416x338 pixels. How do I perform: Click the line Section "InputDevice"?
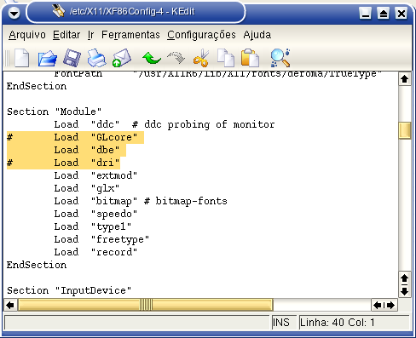tap(69, 290)
